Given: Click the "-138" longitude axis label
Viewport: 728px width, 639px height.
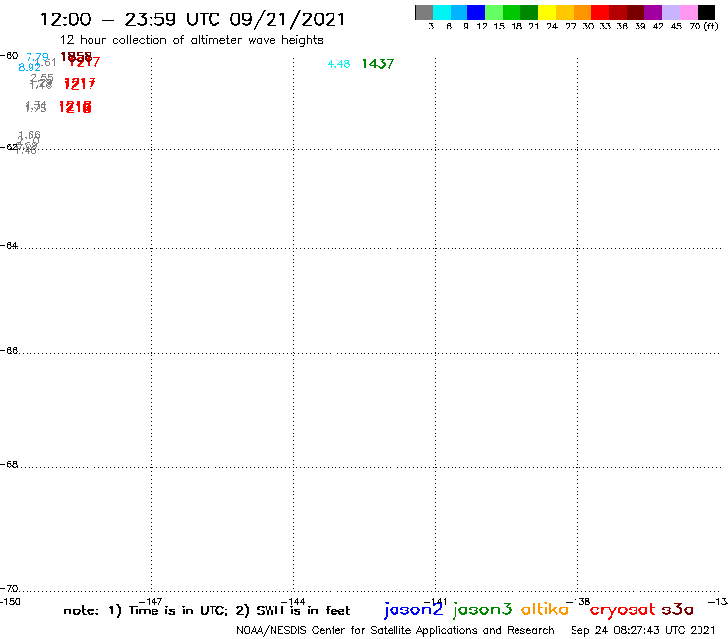Looking at the screenshot, I should pos(578,602).
